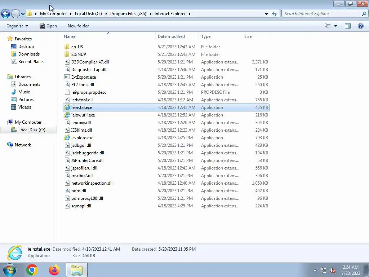Image resolution: width=369 pixels, height=277 pixels.
Task: Select iedvtool.dll file name
Action: tap(82, 100)
